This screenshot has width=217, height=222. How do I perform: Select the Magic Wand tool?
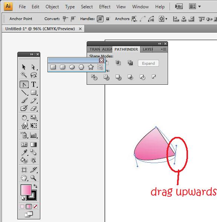tap(24, 75)
